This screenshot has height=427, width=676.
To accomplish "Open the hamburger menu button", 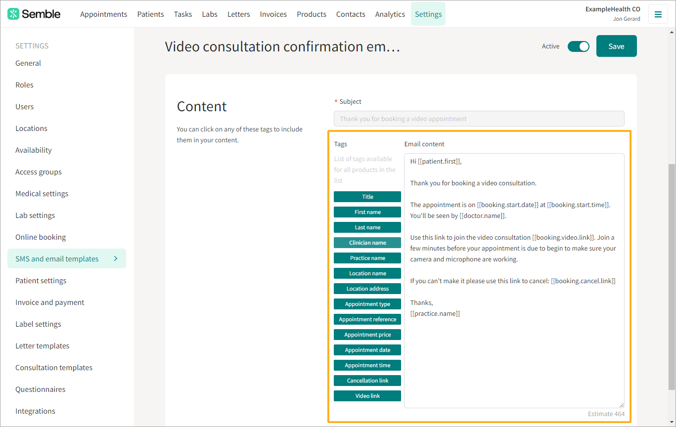I will coord(658,14).
